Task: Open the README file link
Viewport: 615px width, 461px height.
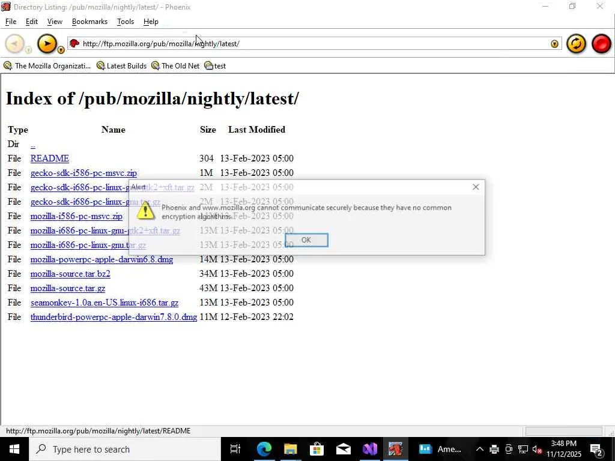Action: click(50, 158)
